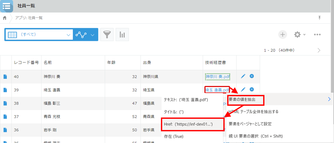
Task: Open the 神奈川 奏.pdf file link
Action: [218, 77]
